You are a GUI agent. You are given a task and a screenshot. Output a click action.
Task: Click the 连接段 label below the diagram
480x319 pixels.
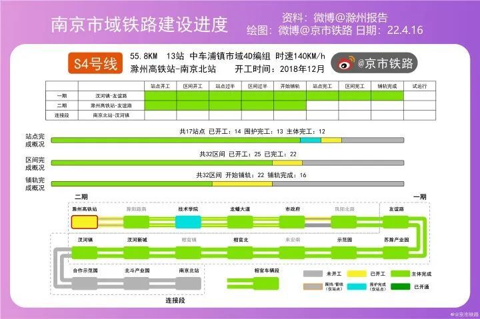point(175,300)
